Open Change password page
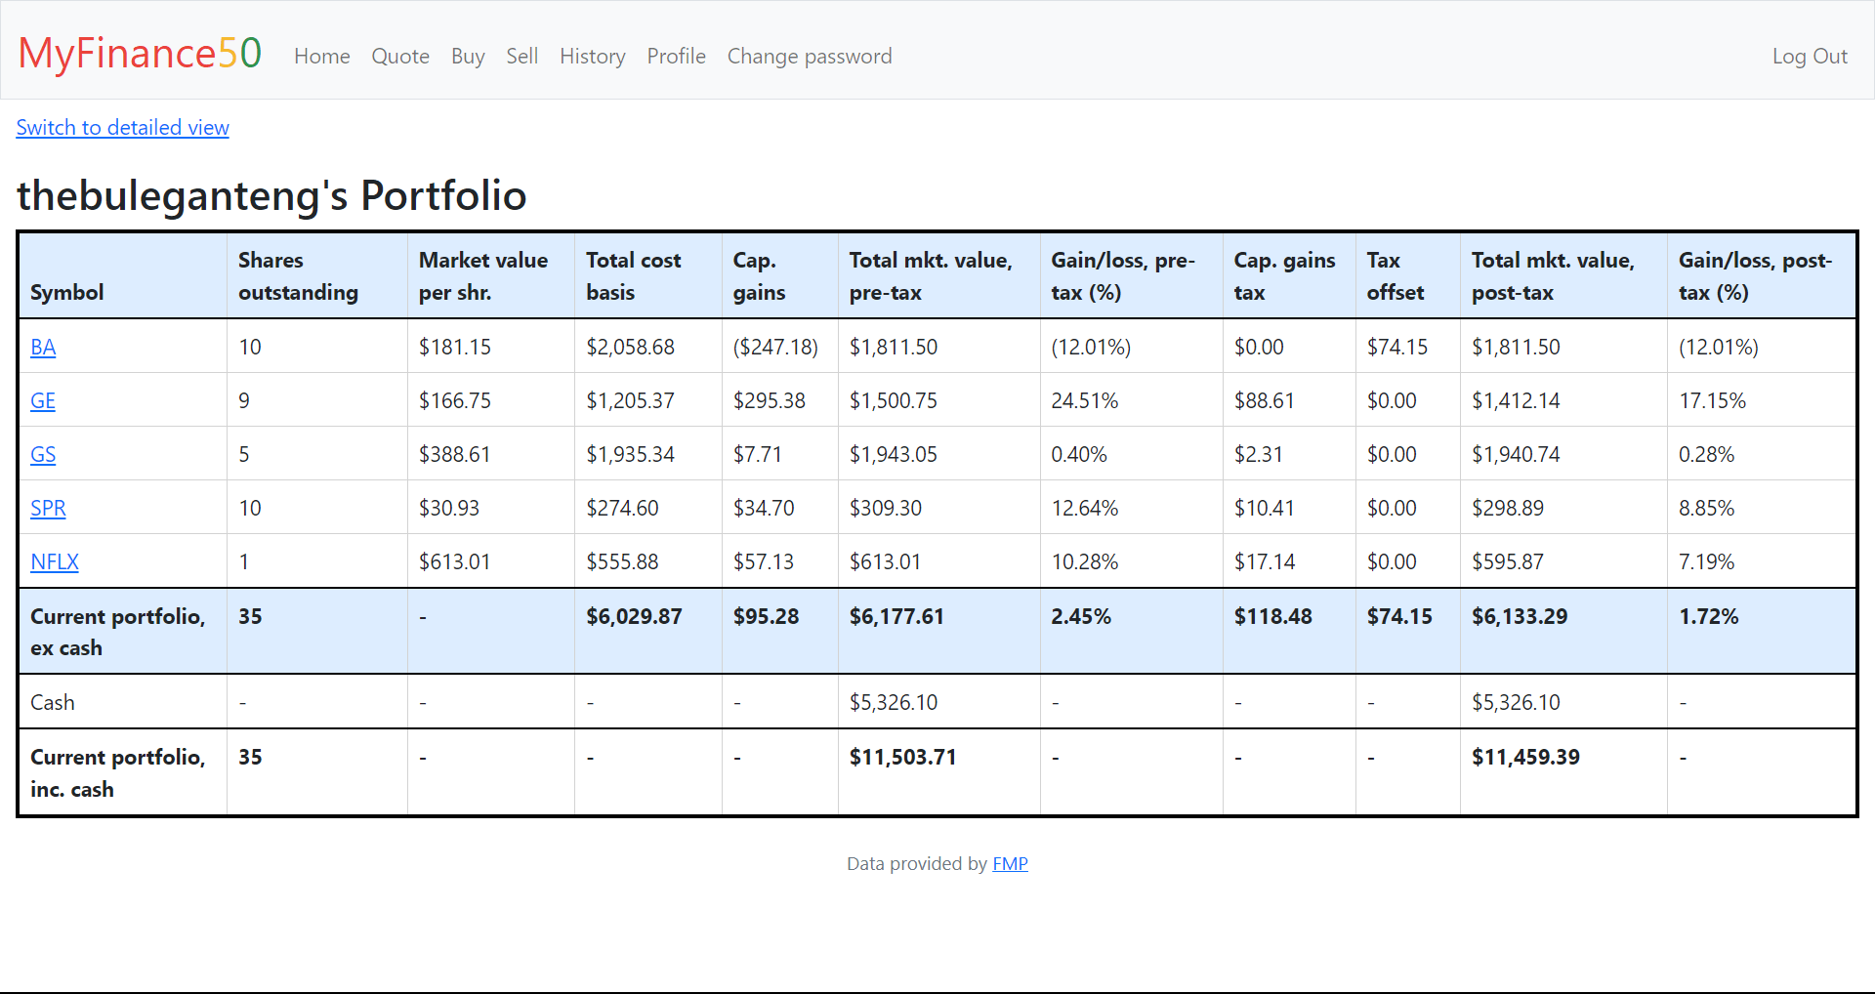The image size is (1875, 994). 810,57
